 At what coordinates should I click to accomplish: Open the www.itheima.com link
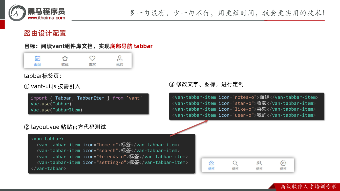(x=46, y=18)
